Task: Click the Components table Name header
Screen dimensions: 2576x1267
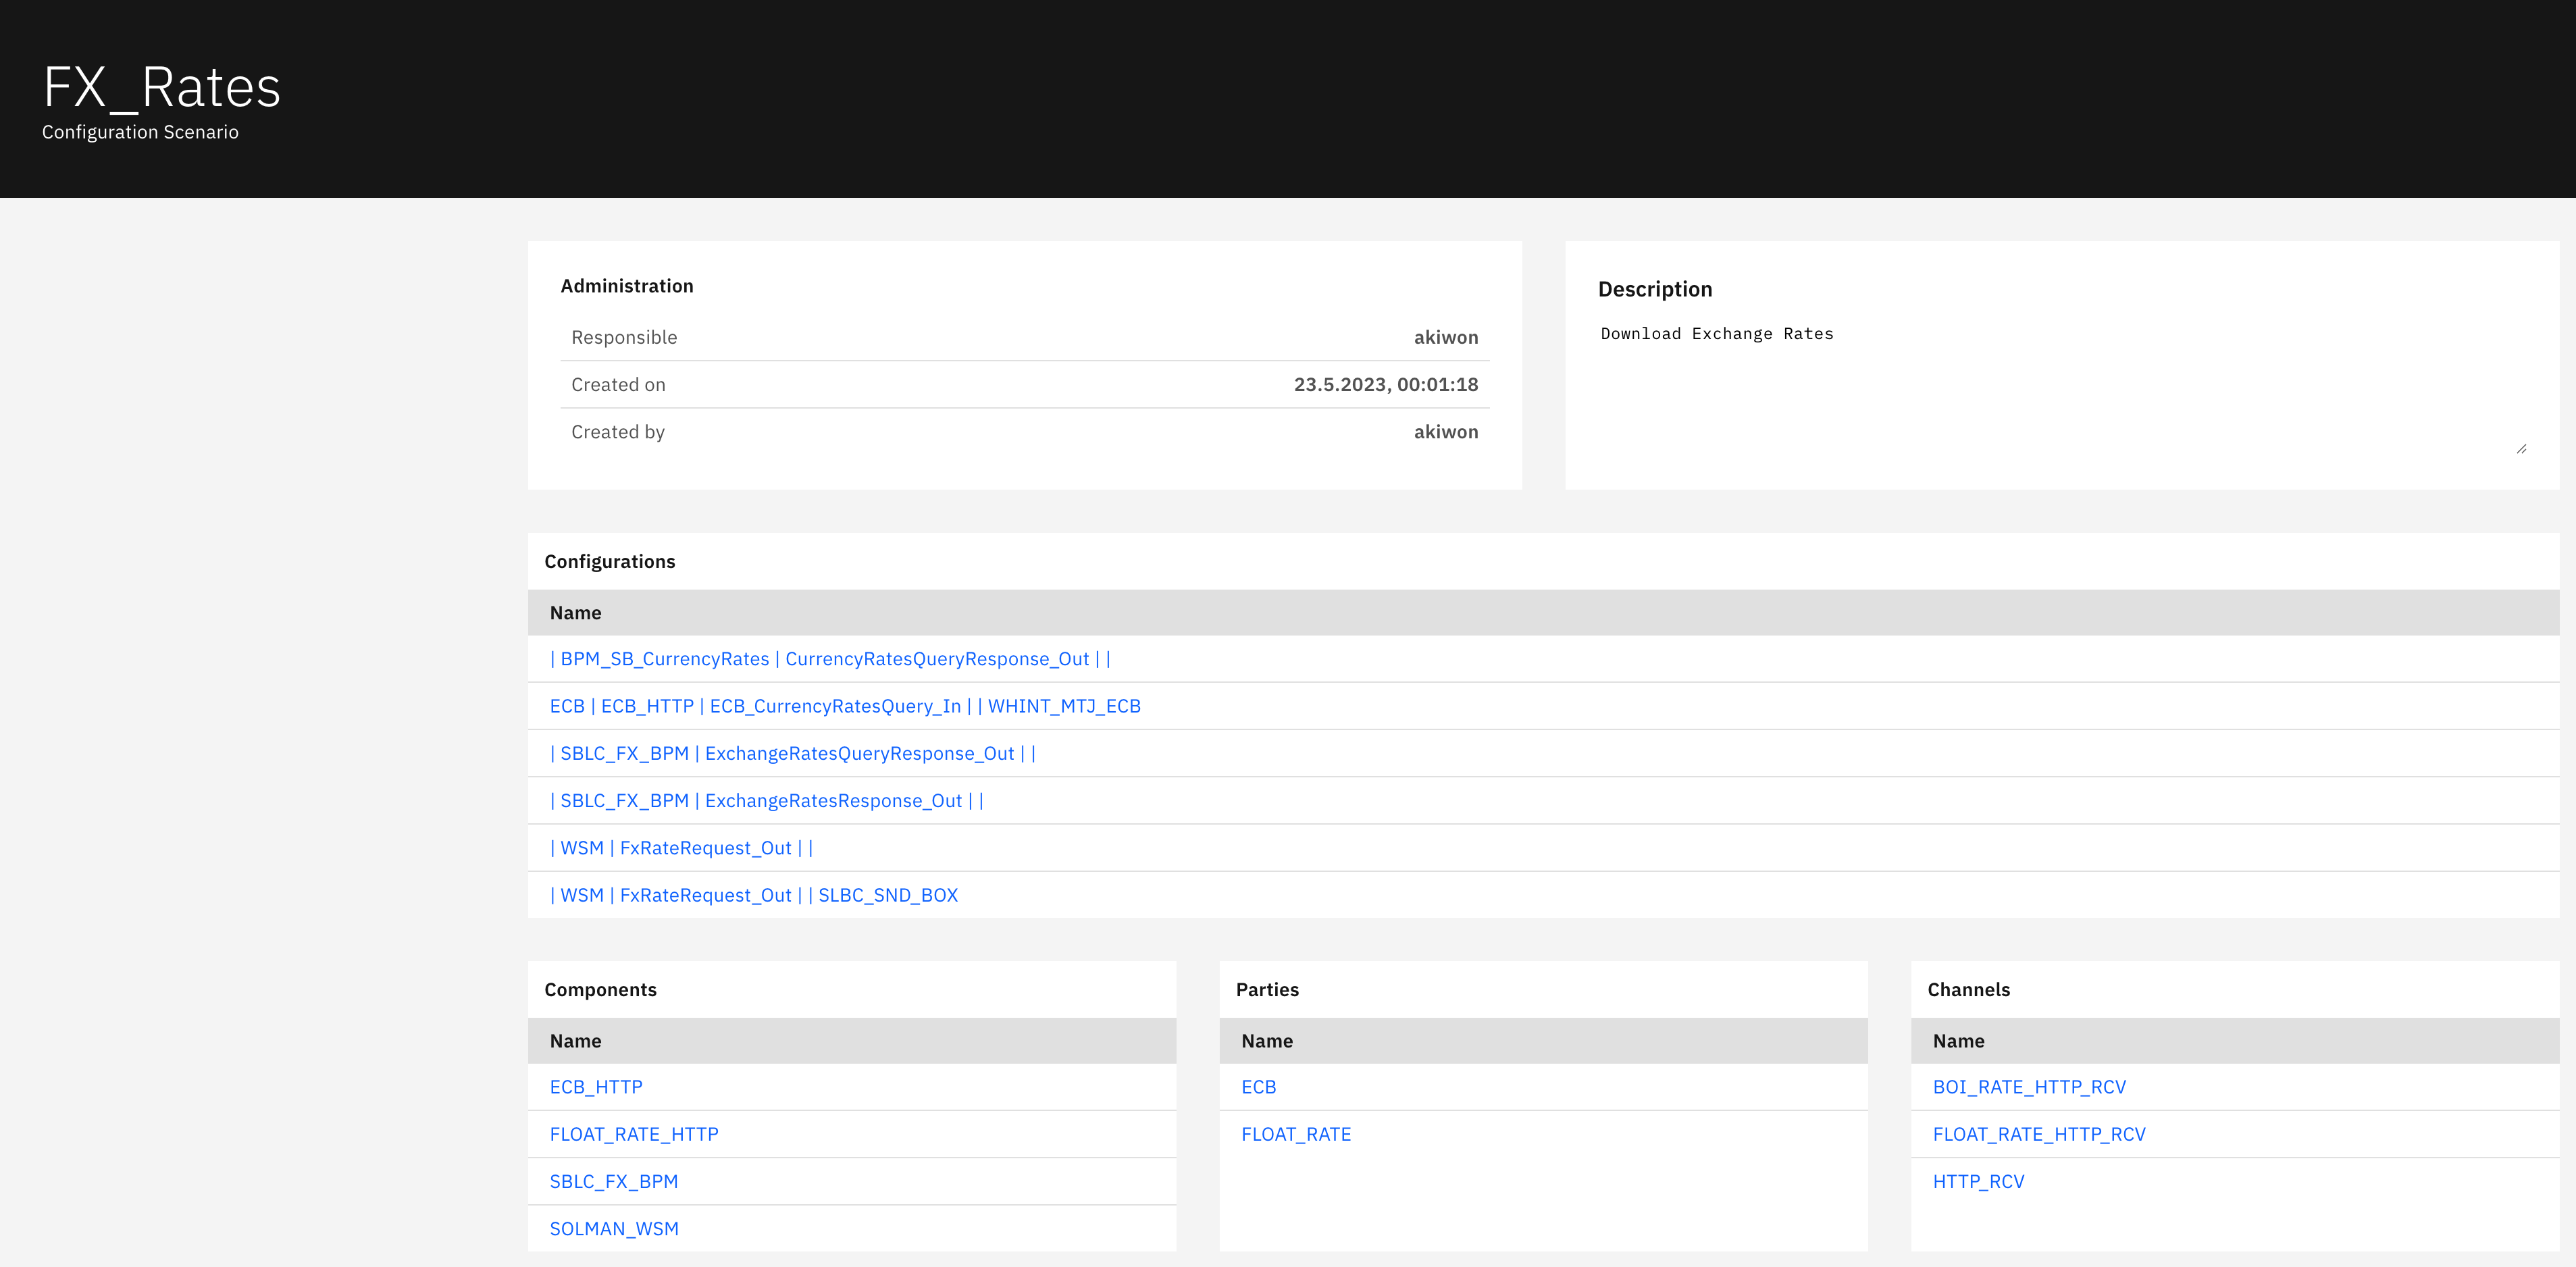Action: point(576,1041)
